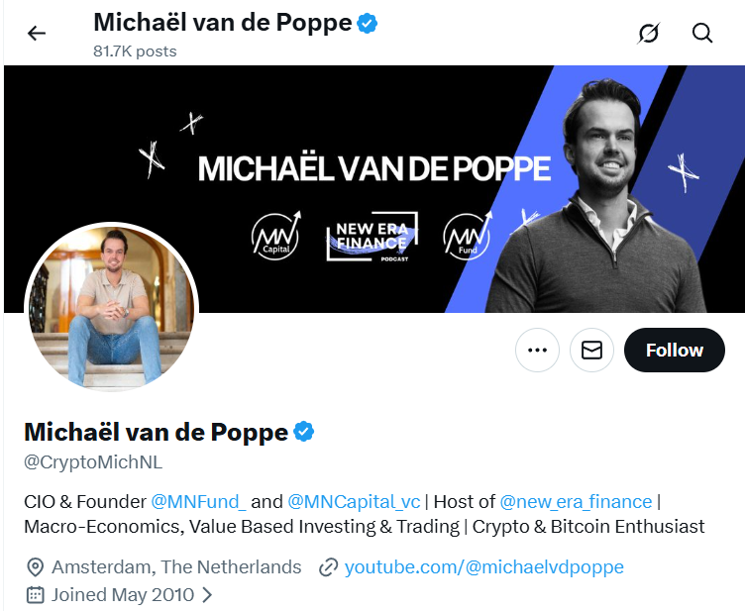
Task: Follow Michaël van de Poppe
Action: click(674, 351)
